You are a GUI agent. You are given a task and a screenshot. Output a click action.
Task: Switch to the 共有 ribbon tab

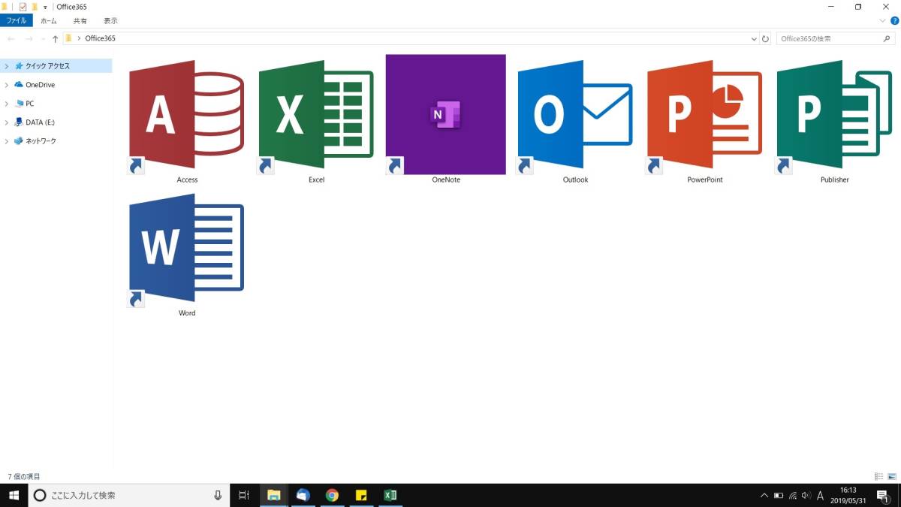point(80,21)
